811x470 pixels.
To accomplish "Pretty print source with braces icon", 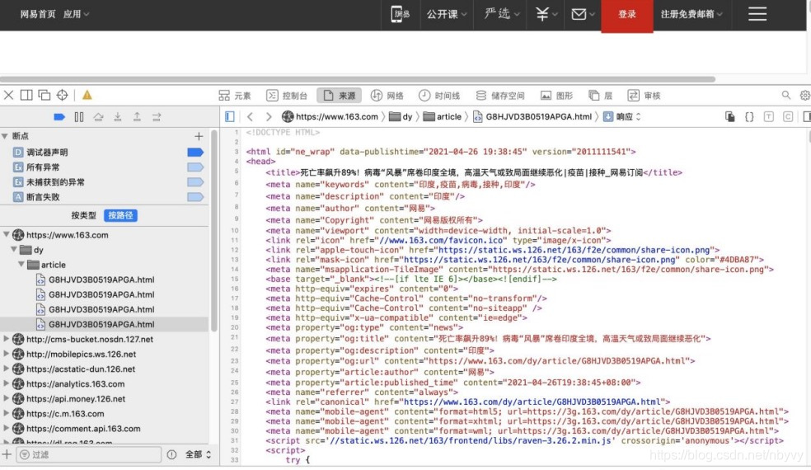I will pyautogui.click(x=749, y=117).
